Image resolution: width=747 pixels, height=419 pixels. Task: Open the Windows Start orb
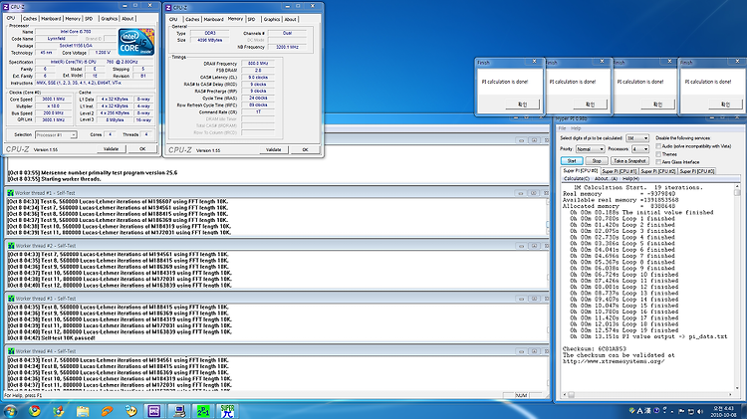10,411
